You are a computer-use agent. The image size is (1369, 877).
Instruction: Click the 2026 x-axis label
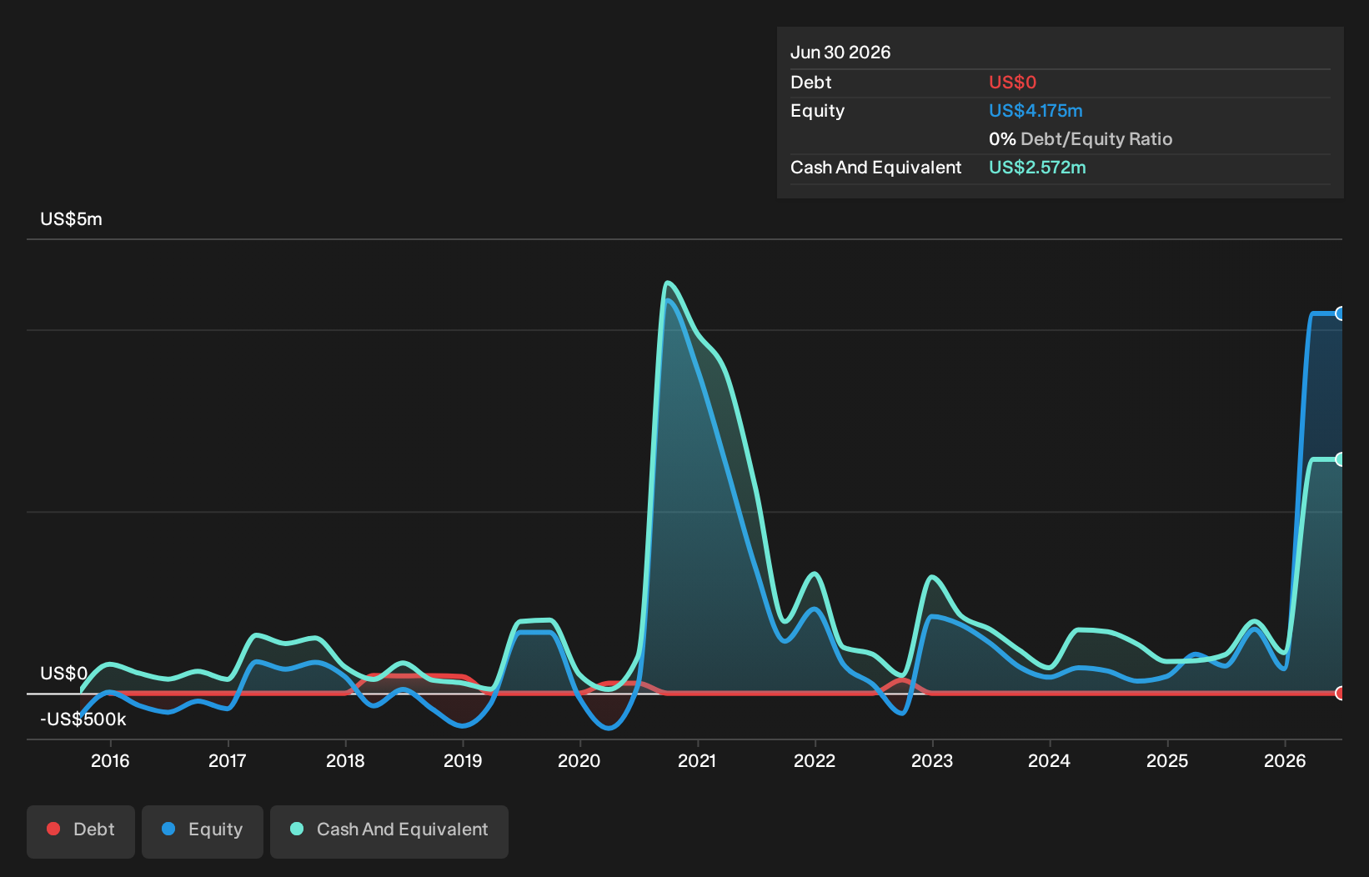pos(1285,760)
